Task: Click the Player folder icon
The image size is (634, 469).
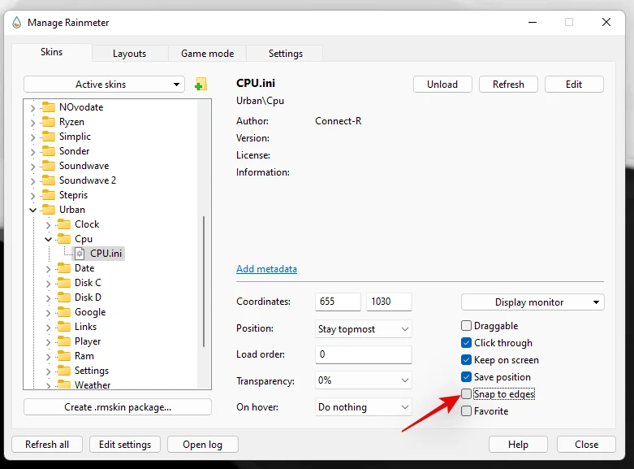Action: click(x=64, y=341)
